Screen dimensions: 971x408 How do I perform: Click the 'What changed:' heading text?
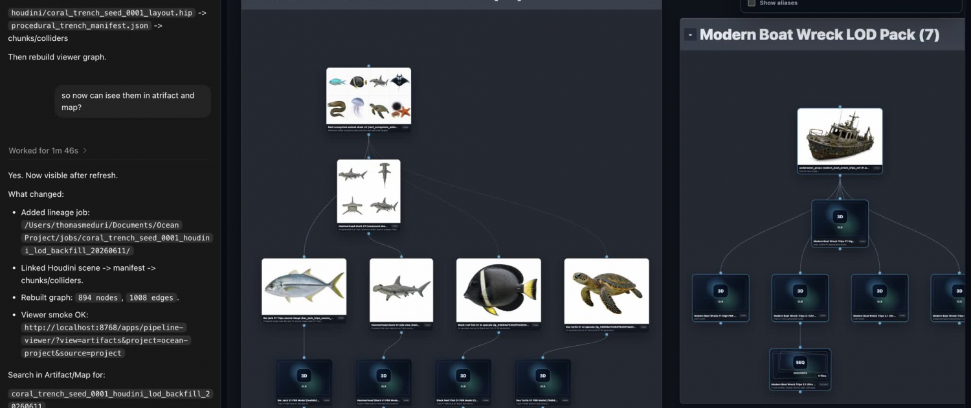coord(36,194)
